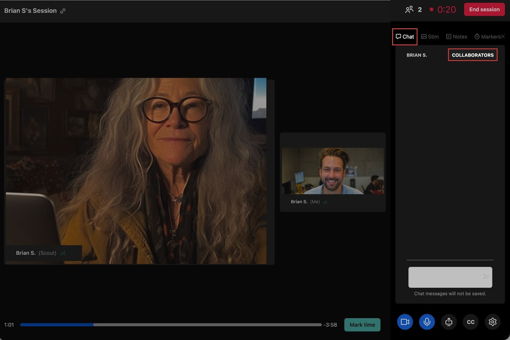Select the BRIAN S. chat channel
Image resolution: width=510 pixels, height=340 pixels.
pos(417,55)
